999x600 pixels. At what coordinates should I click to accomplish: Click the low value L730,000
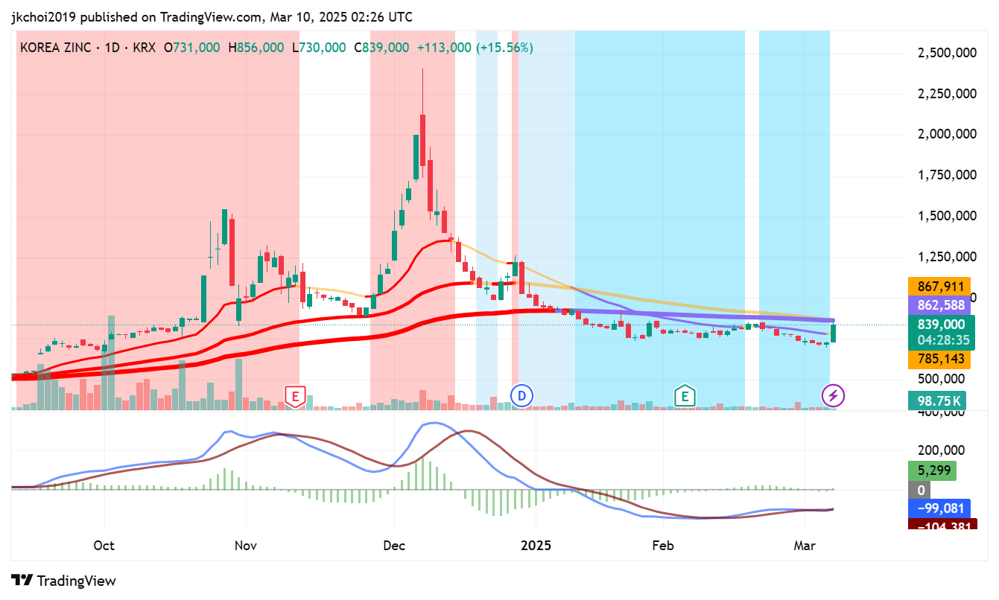319,47
